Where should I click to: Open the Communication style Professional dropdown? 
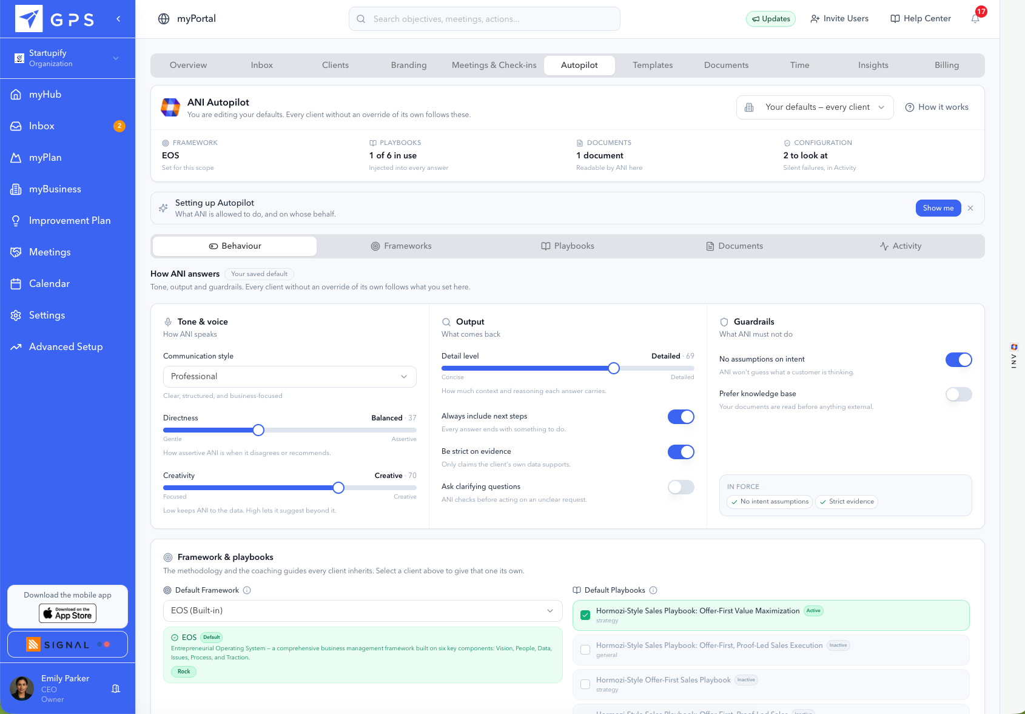point(290,377)
